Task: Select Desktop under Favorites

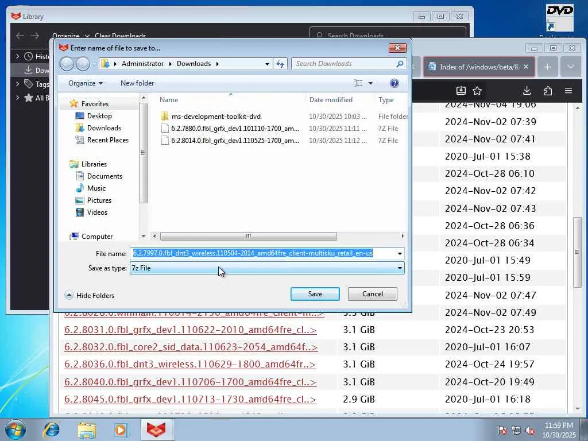Action: [x=99, y=116]
